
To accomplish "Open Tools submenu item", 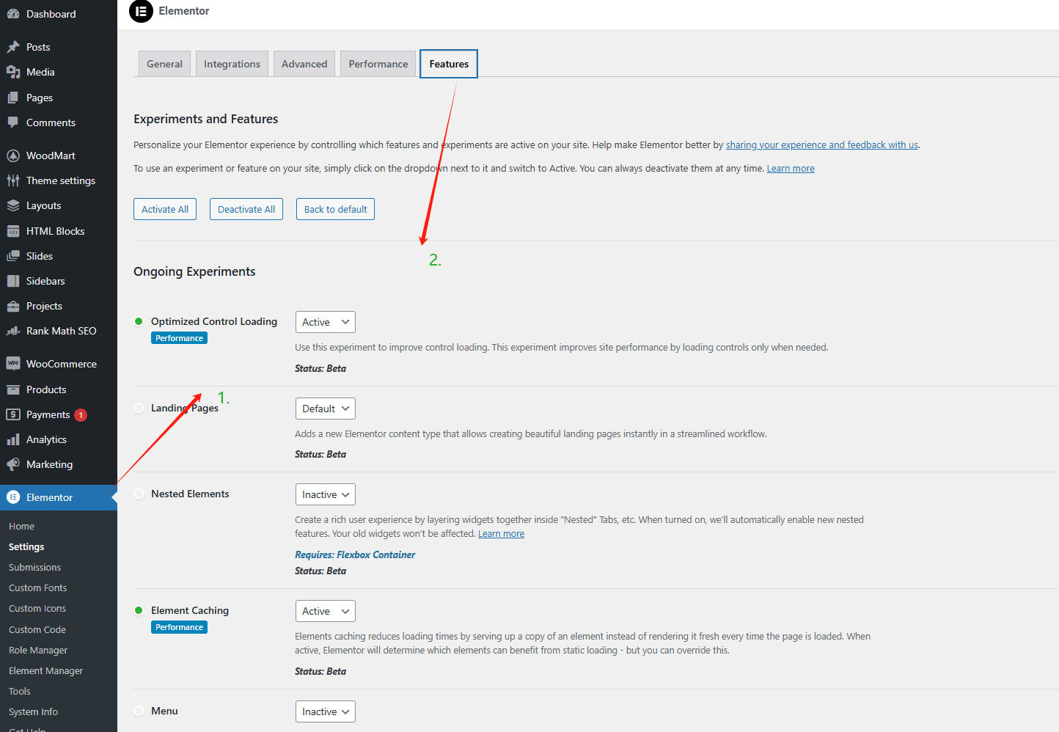I will [x=20, y=691].
